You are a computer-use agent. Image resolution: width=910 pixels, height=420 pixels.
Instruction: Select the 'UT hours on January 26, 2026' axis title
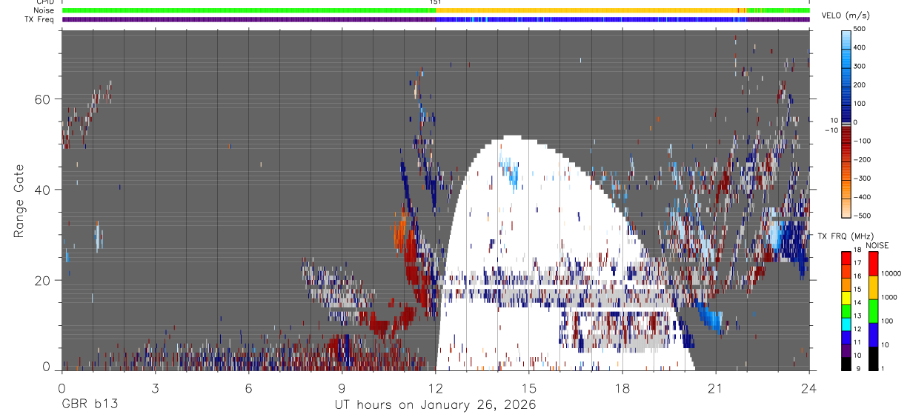(436, 405)
